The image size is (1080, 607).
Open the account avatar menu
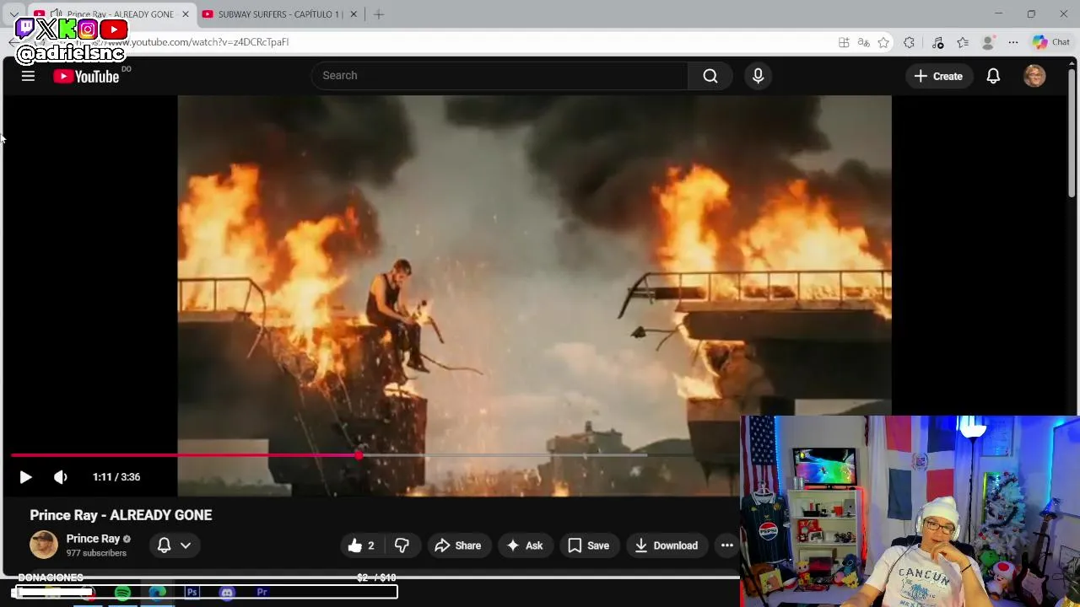1034,76
